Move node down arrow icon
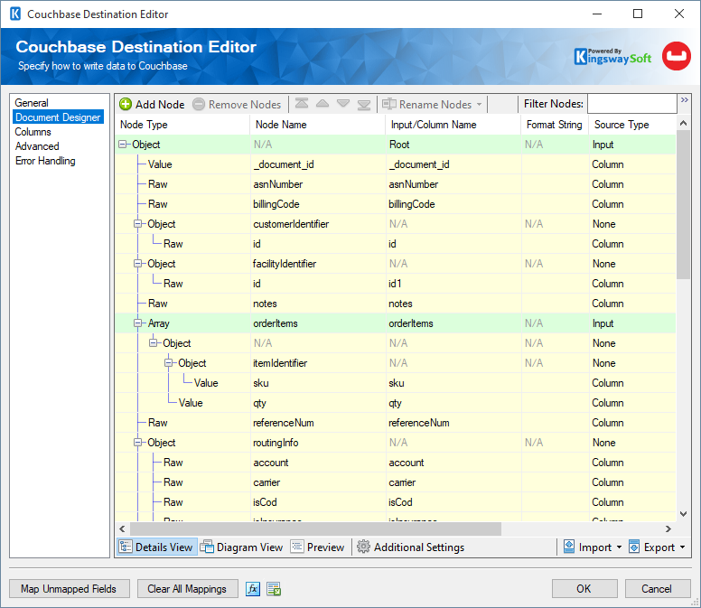The image size is (701, 608). coord(343,104)
